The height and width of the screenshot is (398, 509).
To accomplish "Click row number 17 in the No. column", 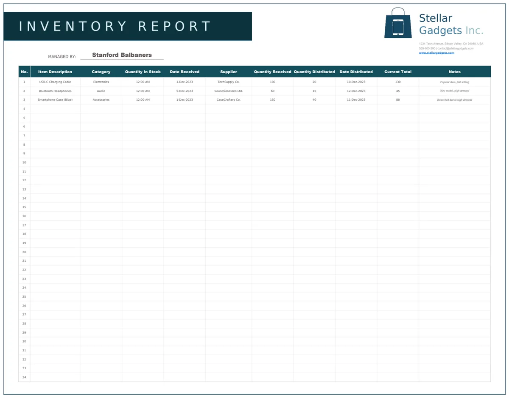I will 24,225.
